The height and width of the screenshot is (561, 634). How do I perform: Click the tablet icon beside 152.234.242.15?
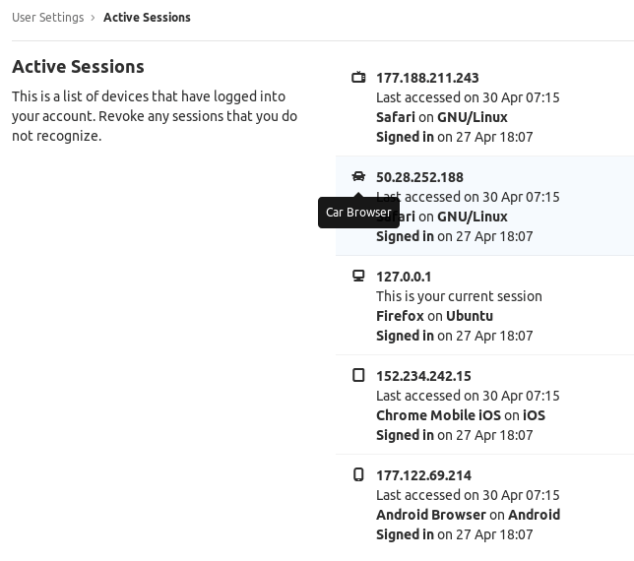[x=358, y=376]
